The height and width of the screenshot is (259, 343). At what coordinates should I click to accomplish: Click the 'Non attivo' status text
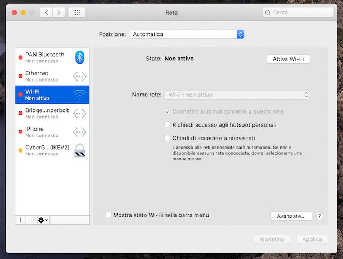pos(179,59)
